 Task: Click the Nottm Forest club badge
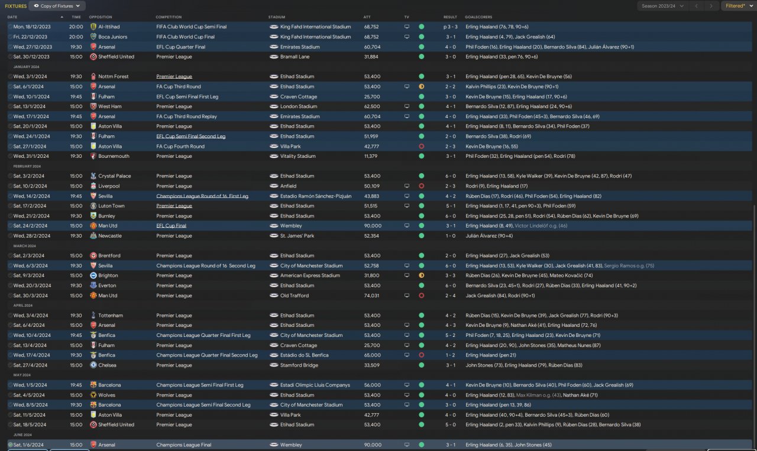tap(93, 76)
